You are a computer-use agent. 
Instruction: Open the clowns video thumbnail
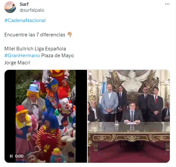[46, 116]
